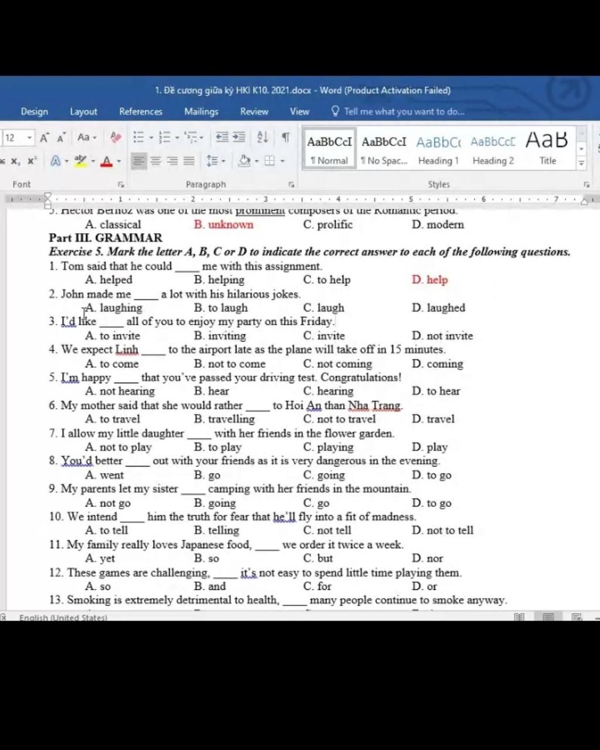The width and height of the screenshot is (600, 750).
Task: Open the References tab
Action: click(x=141, y=111)
